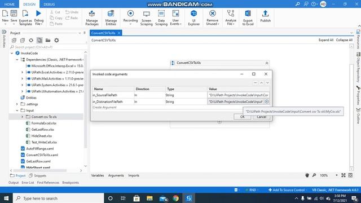The image size is (361, 203).
Task: Open zoom percentage dropdown
Action: pos(337,175)
